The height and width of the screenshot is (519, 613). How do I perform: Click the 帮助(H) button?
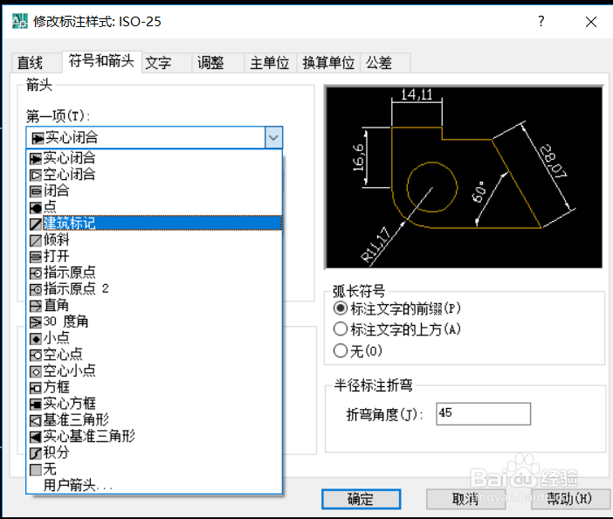click(x=570, y=499)
